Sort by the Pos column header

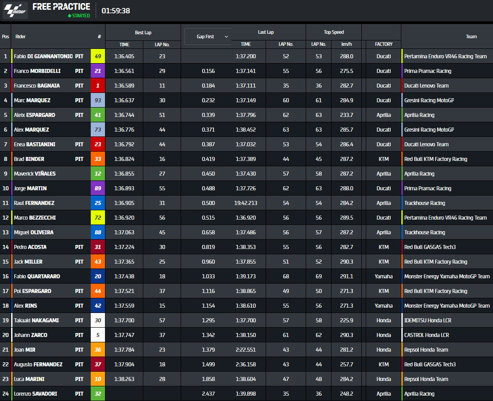[x=5, y=37]
